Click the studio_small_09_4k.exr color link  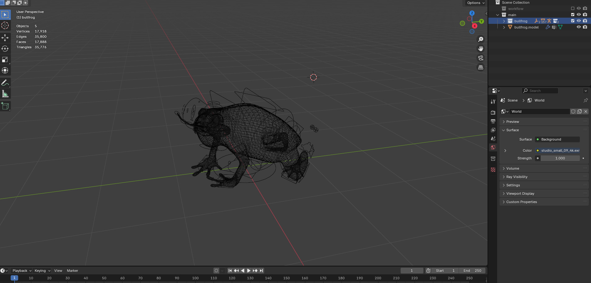pyautogui.click(x=557, y=150)
